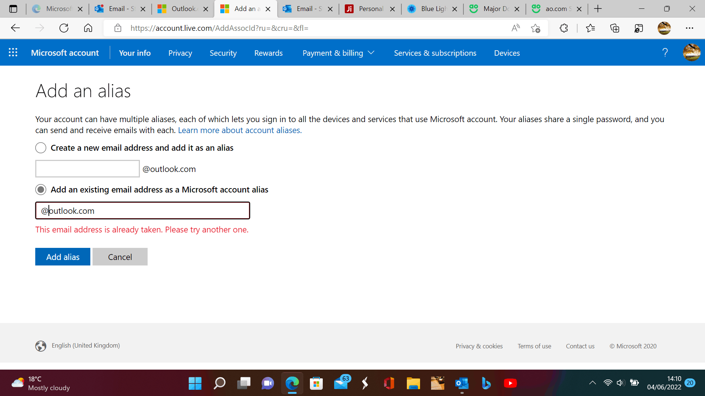This screenshot has width=705, height=396.
Task: Open File Explorer from taskbar
Action: pos(413,384)
